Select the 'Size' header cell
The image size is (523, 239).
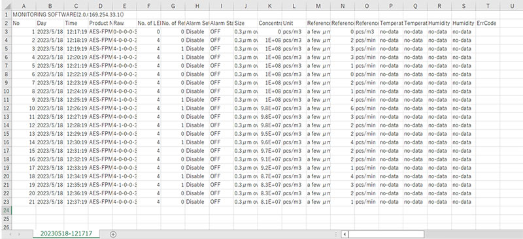click(x=246, y=24)
